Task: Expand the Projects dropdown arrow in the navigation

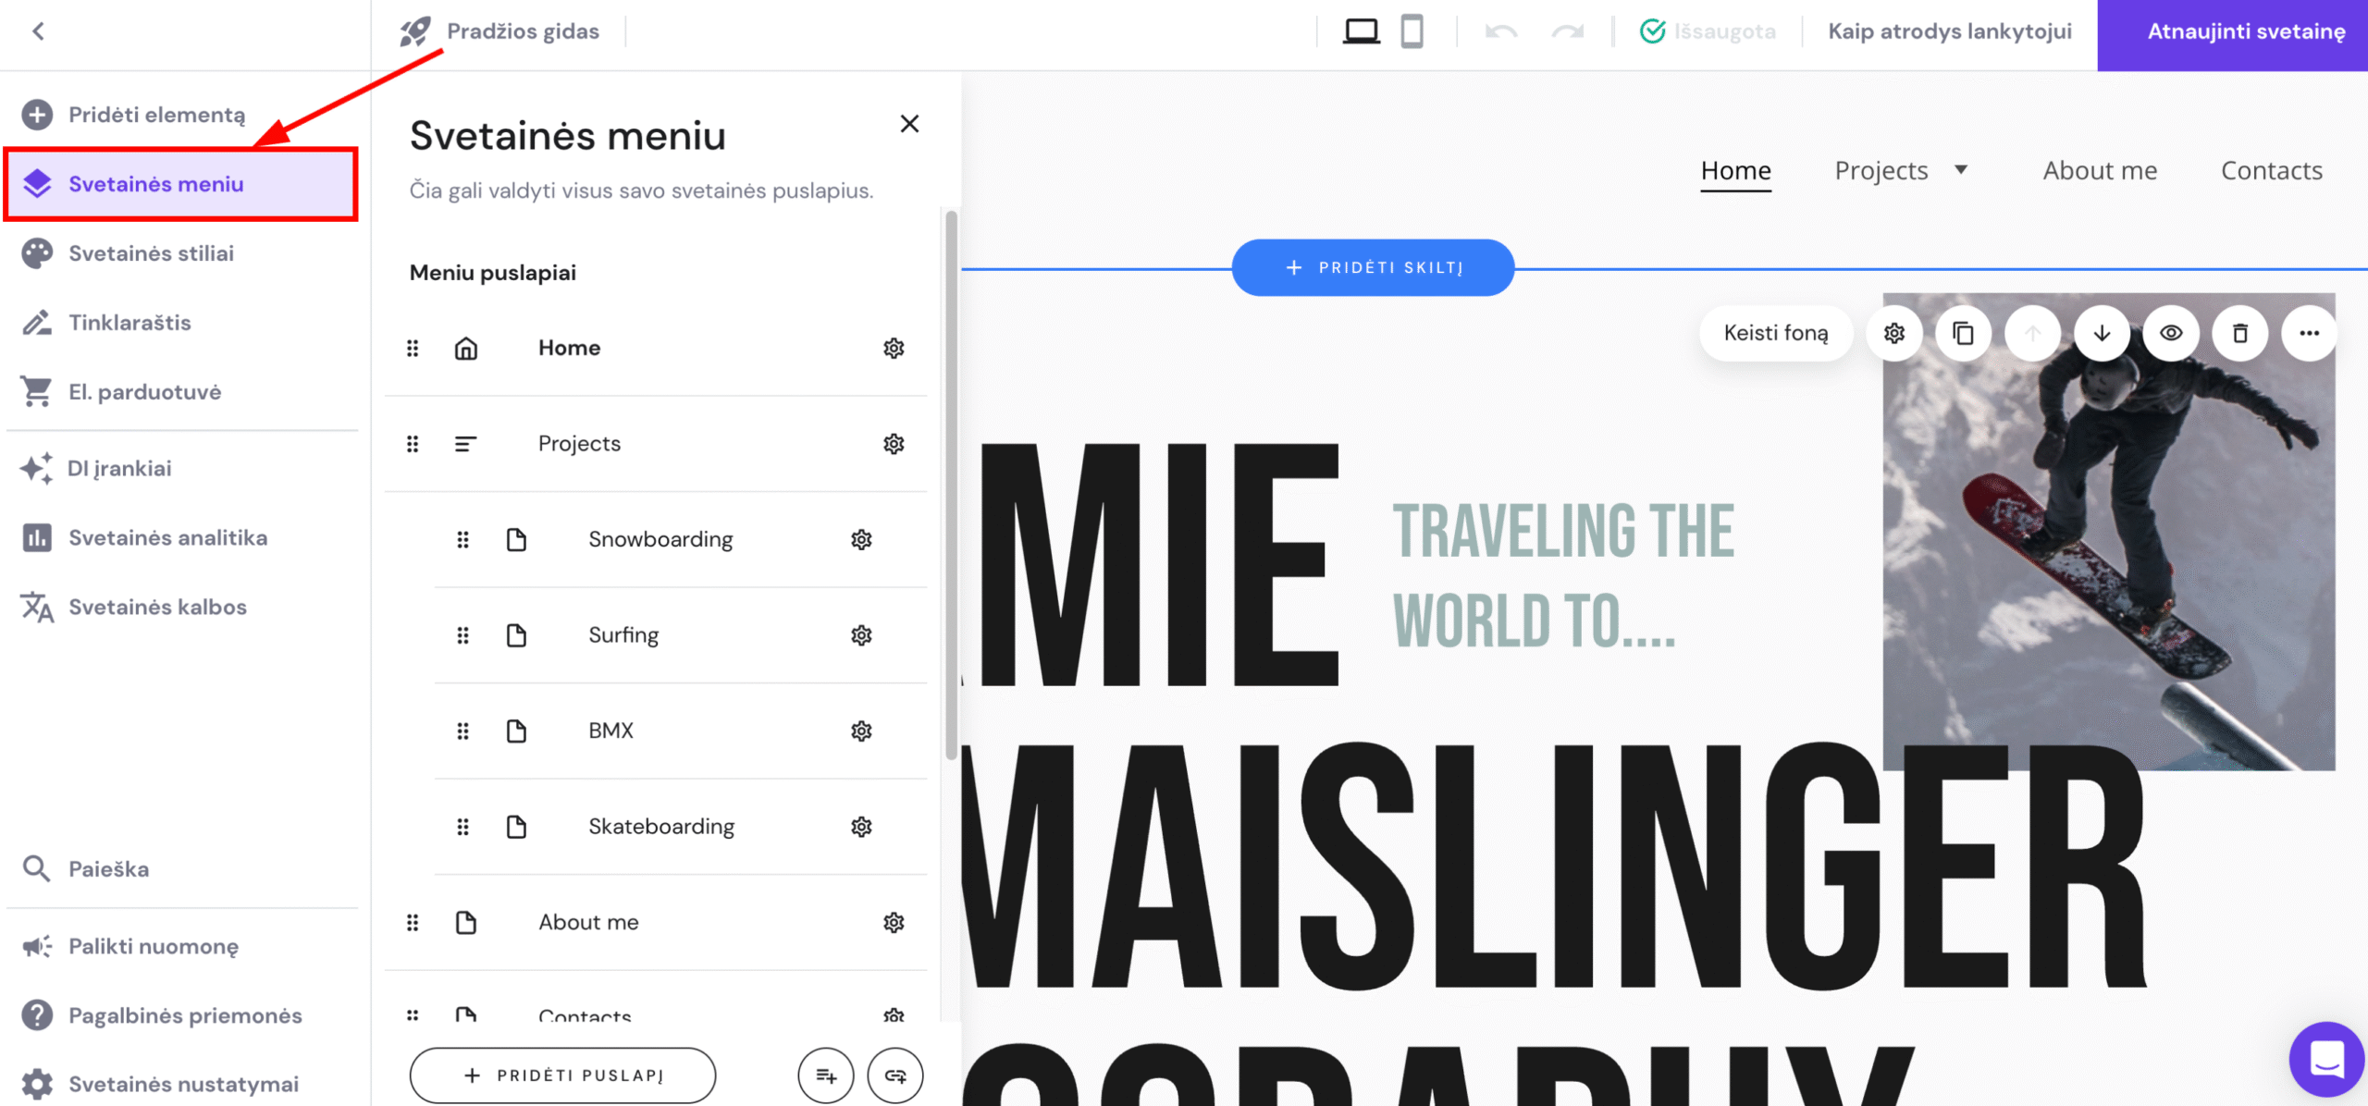Action: point(1961,170)
